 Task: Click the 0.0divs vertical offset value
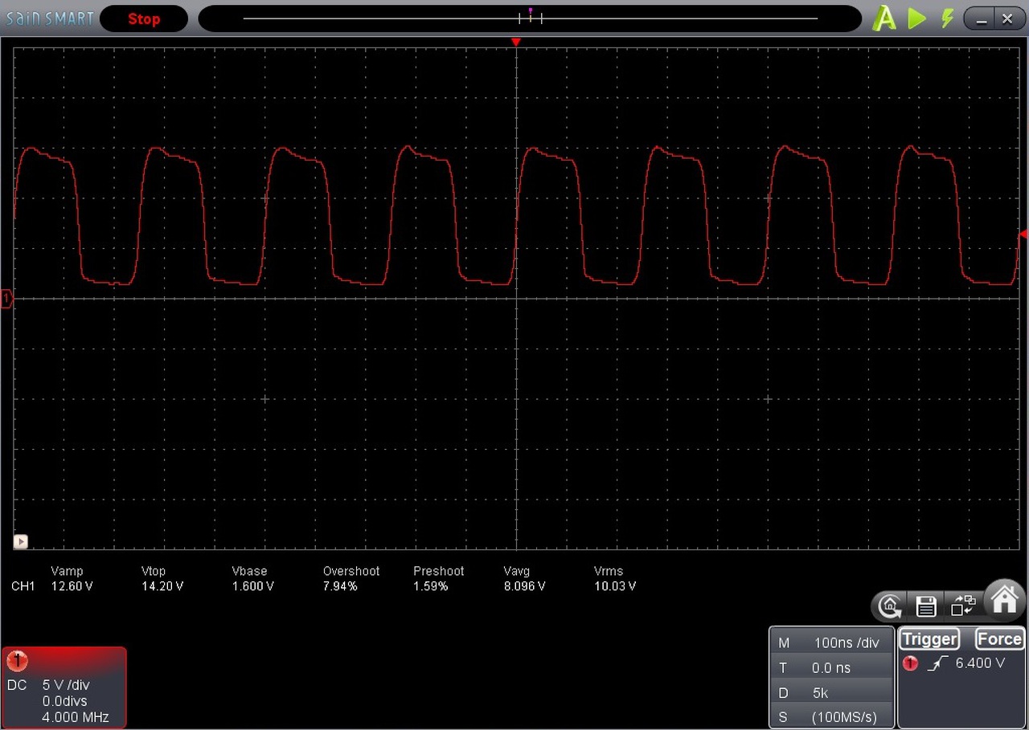coord(65,701)
